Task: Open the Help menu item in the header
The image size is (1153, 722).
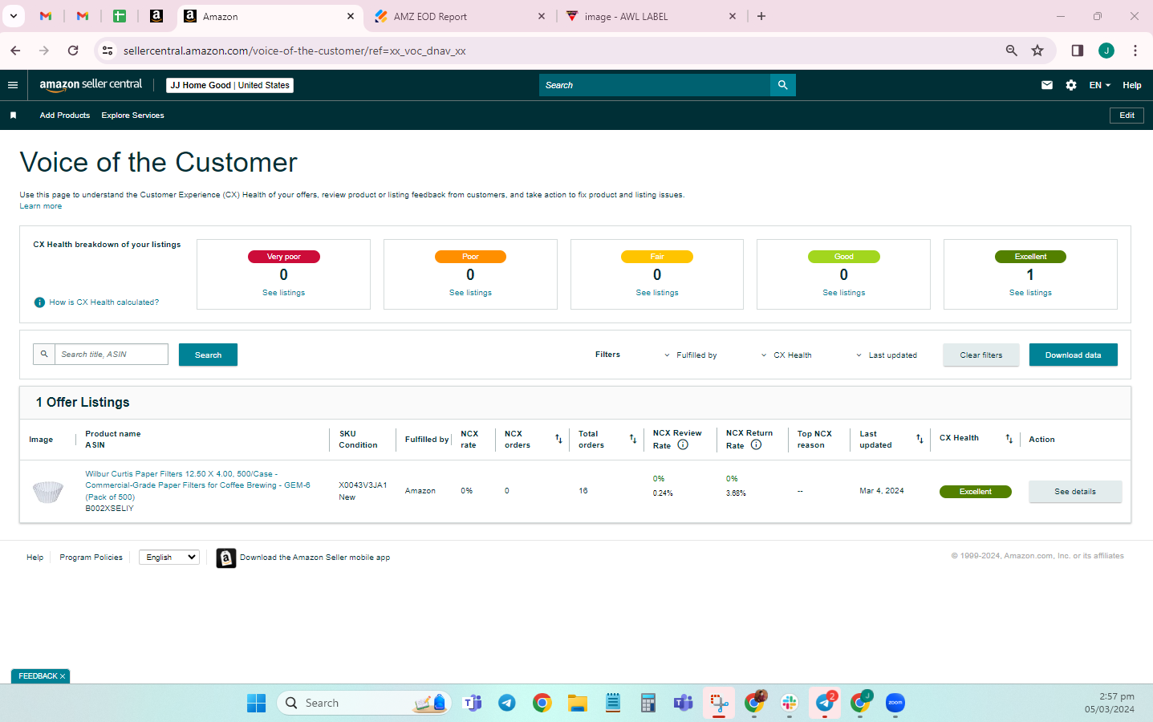Action: 1132,85
